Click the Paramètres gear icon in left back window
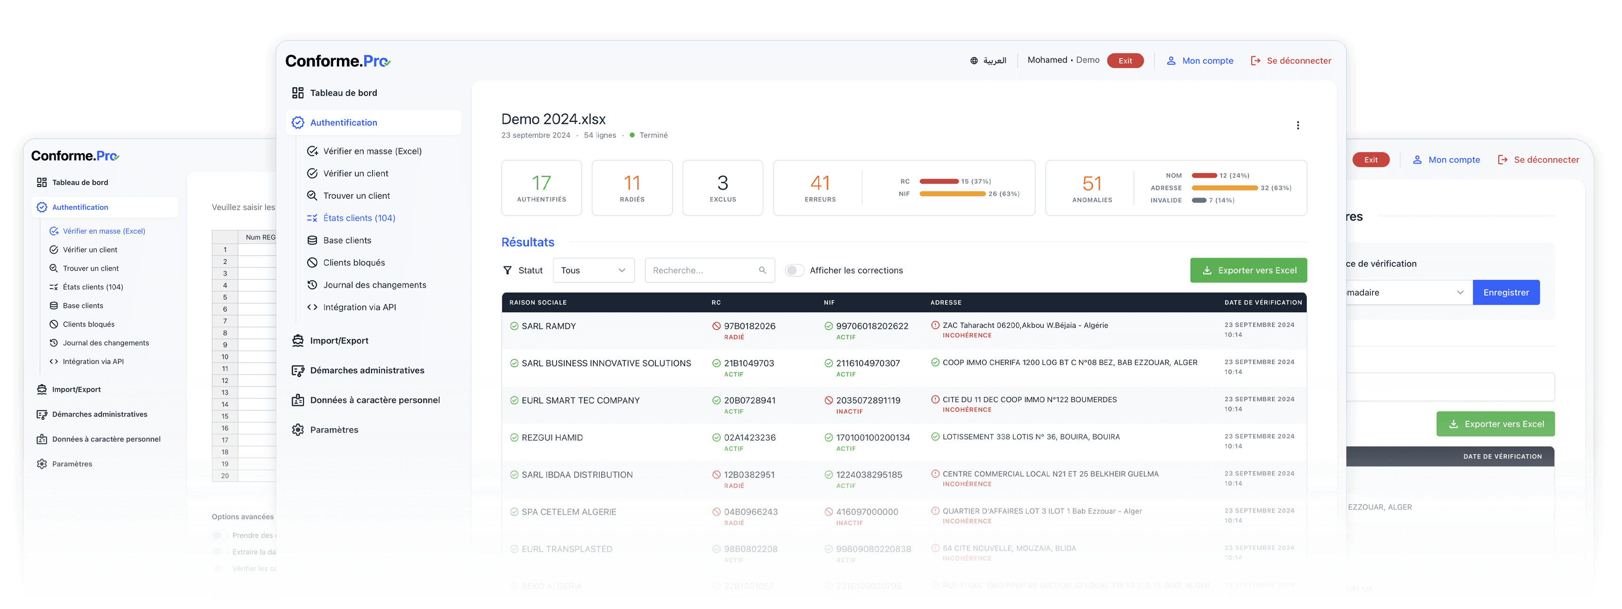1622x609 pixels. (41, 464)
